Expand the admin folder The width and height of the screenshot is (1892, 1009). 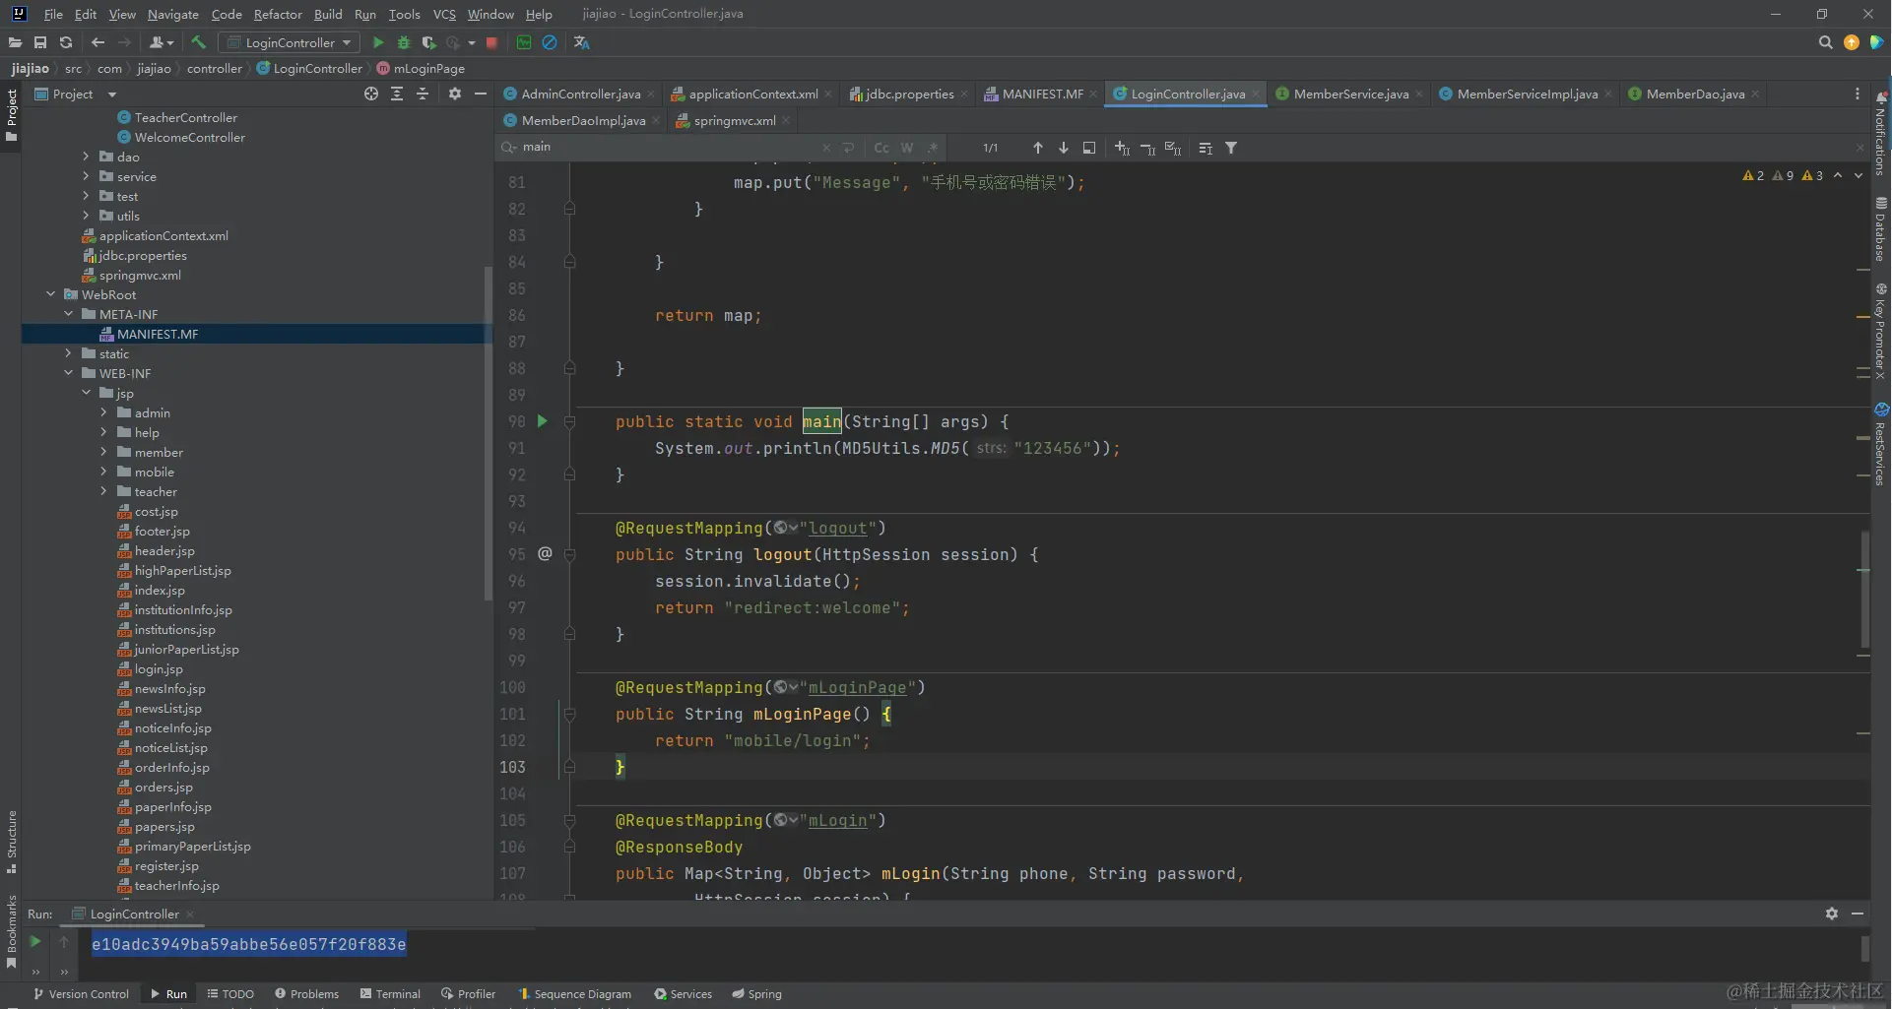pyautogui.click(x=103, y=412)
